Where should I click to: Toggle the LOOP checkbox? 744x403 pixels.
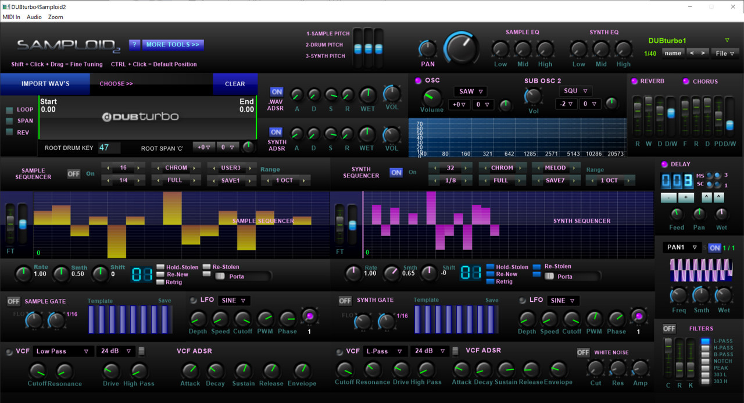pyautogui.click(x=10, y=110)
